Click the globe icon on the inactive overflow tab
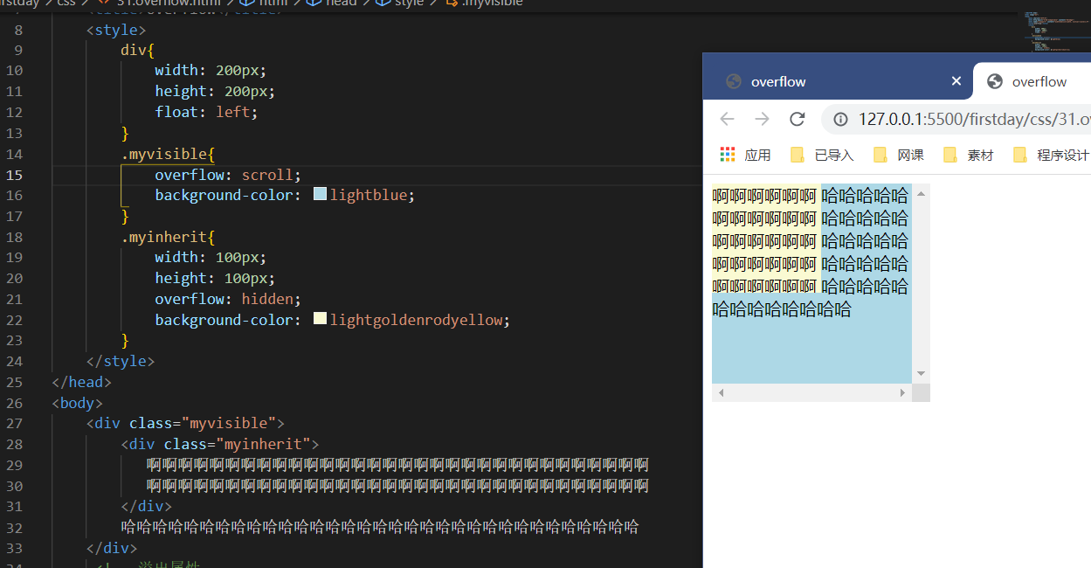The width and height of the screenshot is (1091, 568). pyautogui.click(x=734, y=81)
